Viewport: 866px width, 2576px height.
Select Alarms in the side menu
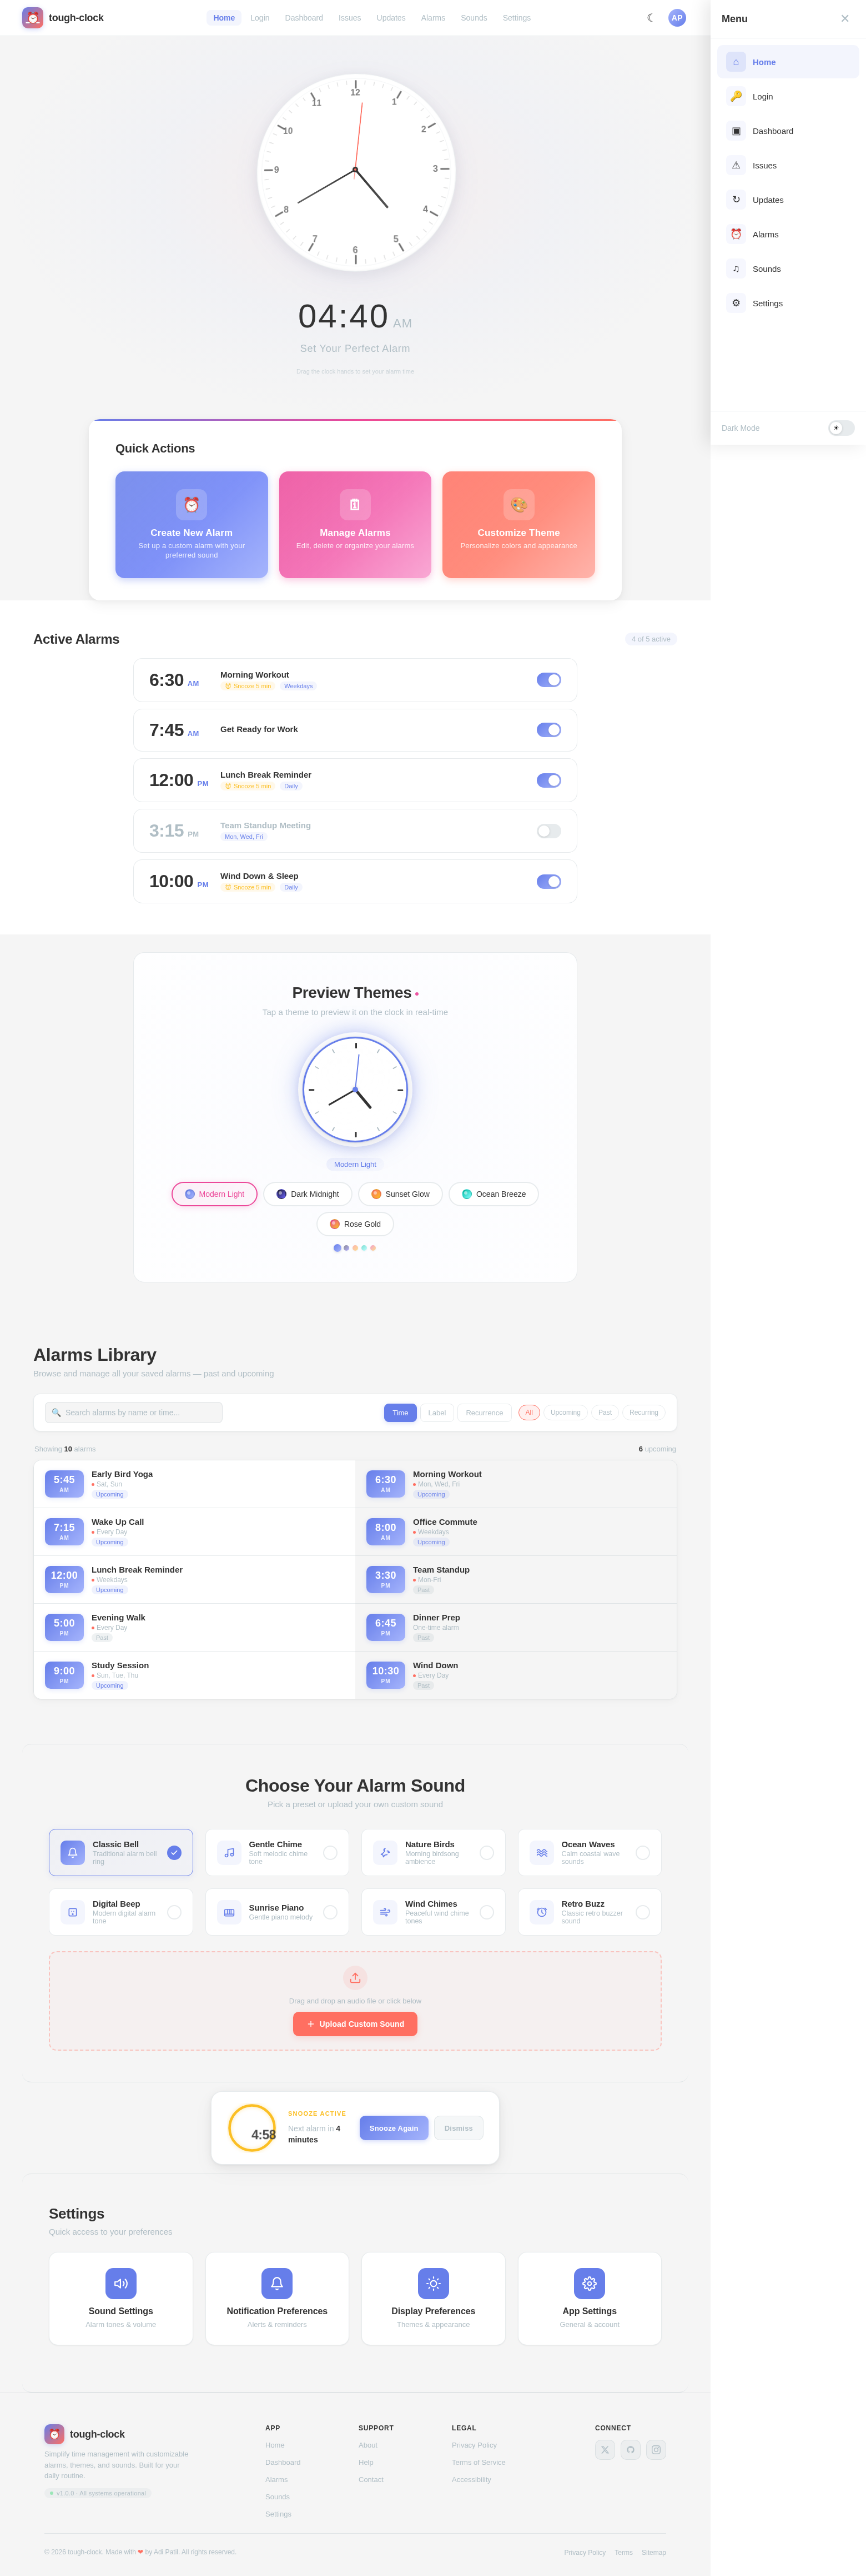(x=788, y=234)
